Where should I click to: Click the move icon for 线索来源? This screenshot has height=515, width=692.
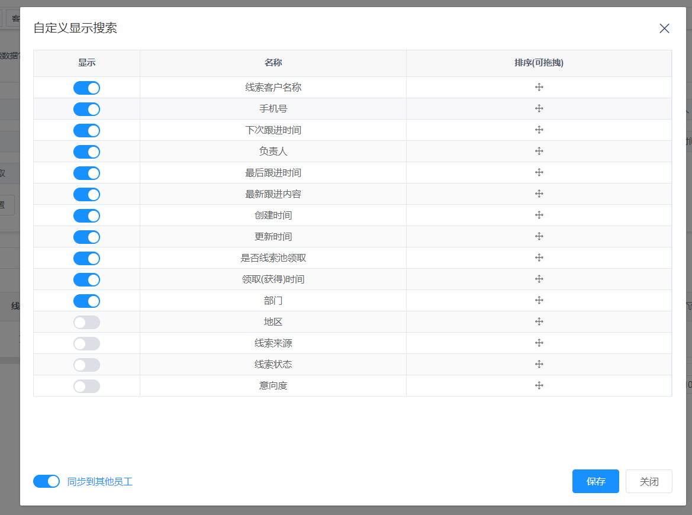pos(539,343)
